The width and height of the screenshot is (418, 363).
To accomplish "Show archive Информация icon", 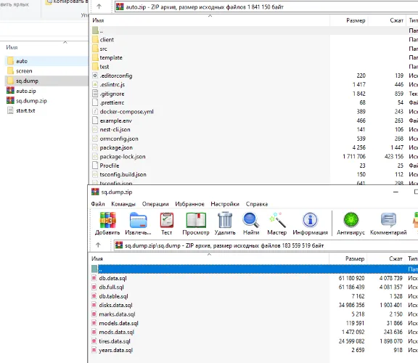I will click(310, 220).
